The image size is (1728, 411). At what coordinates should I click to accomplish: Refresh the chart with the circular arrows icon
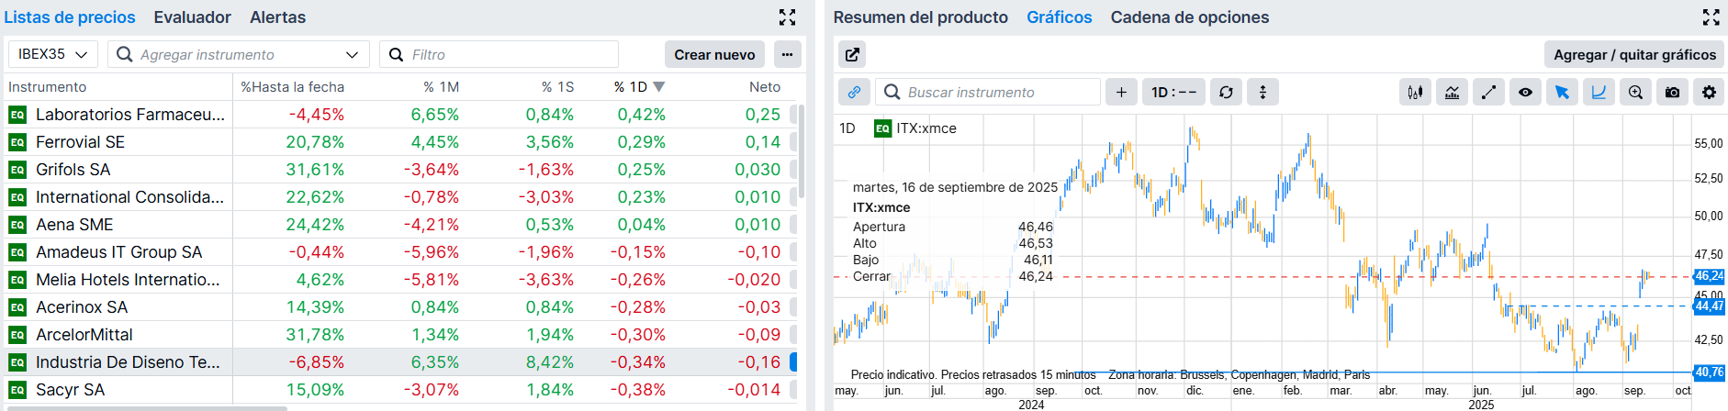(x=1226, y=92)
